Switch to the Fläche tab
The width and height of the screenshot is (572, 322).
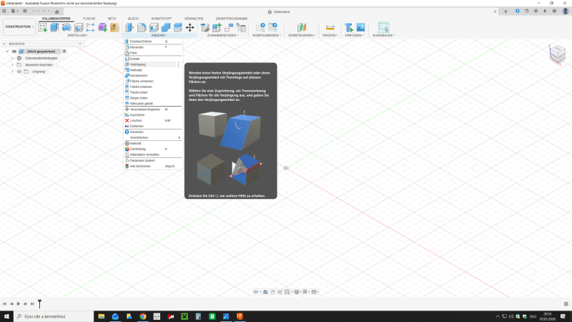[x=89, y=19]
